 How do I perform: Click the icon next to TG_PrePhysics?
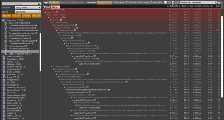click(x=67, y=22)
